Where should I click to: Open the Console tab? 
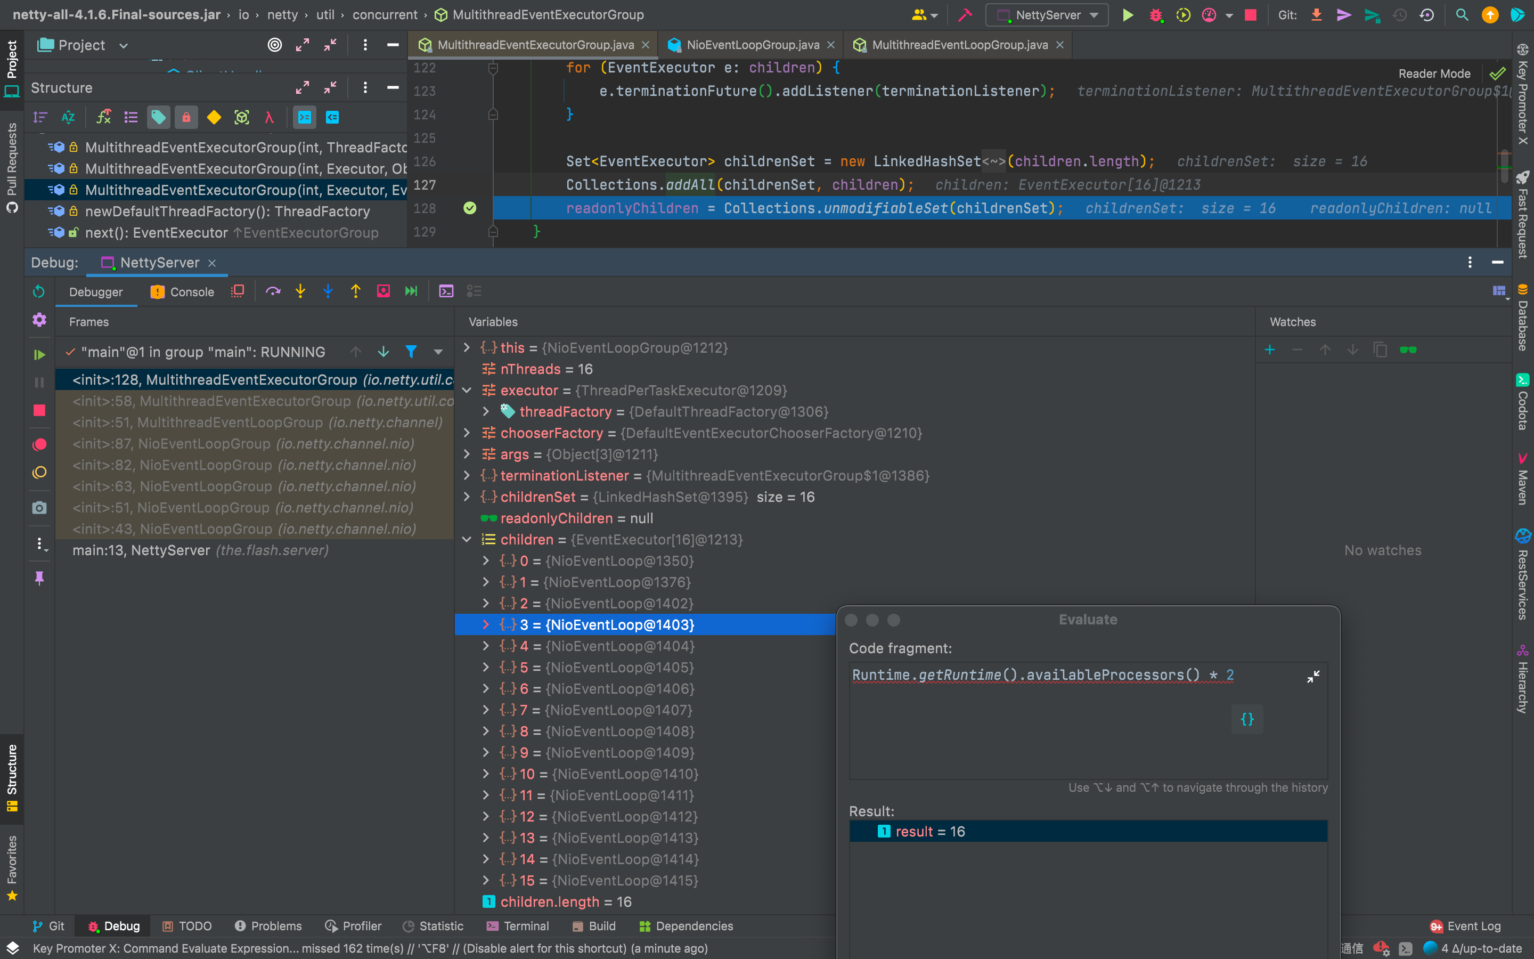[x=183, y=292]
